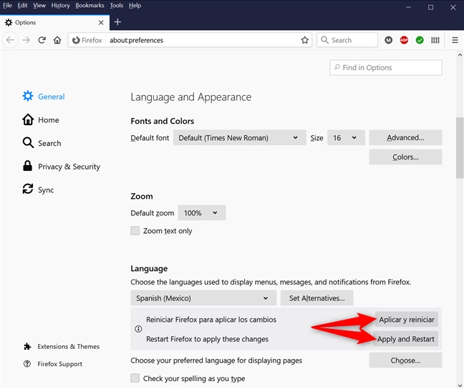This screenshot has width=464, height=389.
Task: Click the Advanced... fonts button
Action: (405, 138)
